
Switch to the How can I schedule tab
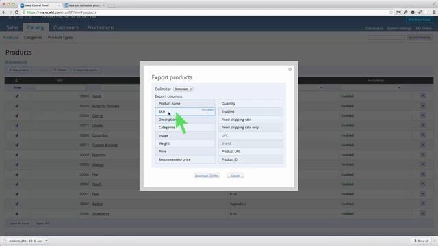click(x=84, y=5)
